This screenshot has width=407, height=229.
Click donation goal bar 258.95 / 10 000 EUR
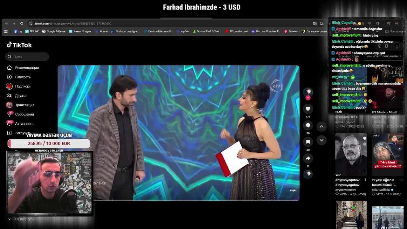[49, 143]
